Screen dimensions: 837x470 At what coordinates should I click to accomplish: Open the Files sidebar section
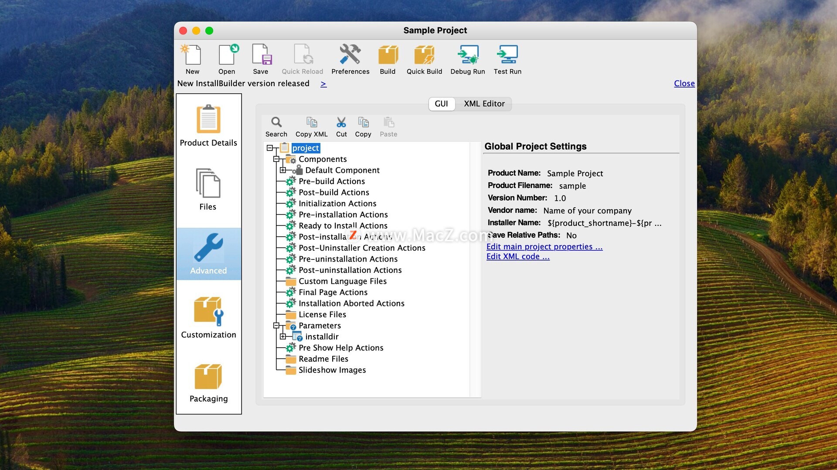208,190
